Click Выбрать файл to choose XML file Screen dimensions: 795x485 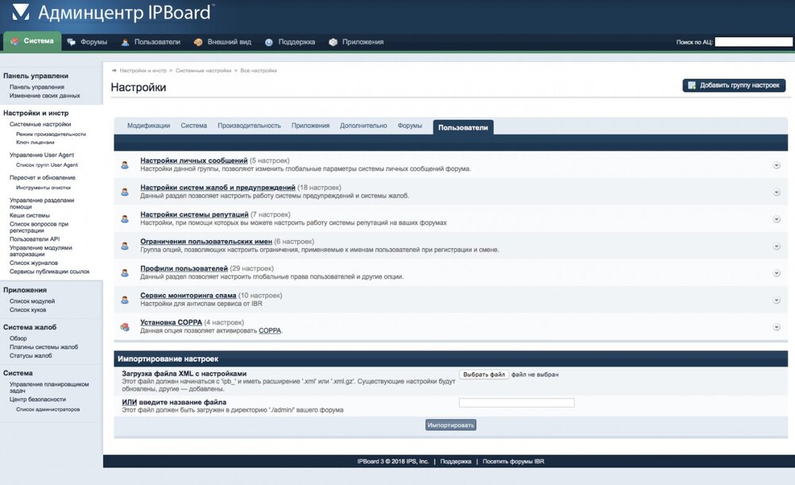(x=483, y=374)
